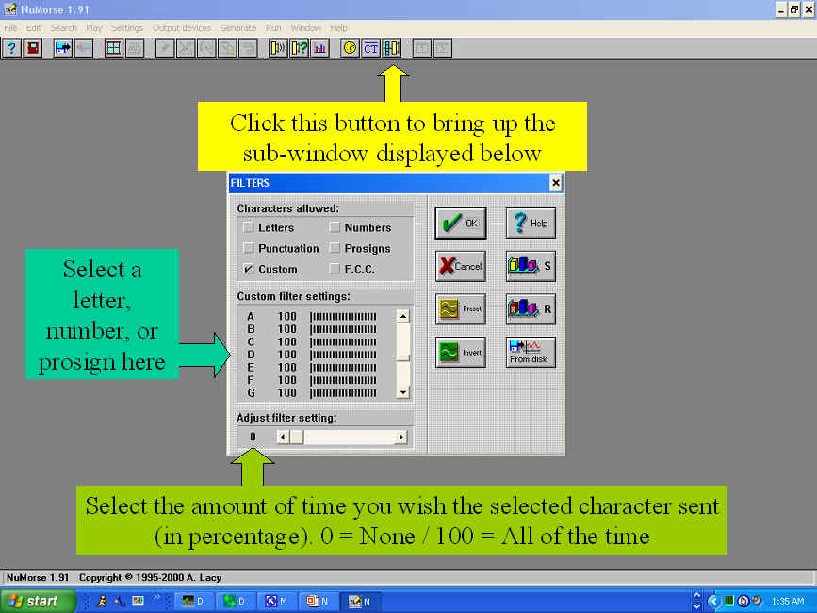Click the right arrow on the filter setting slider
Screen dimensions: 817x613
coord(401,437)
